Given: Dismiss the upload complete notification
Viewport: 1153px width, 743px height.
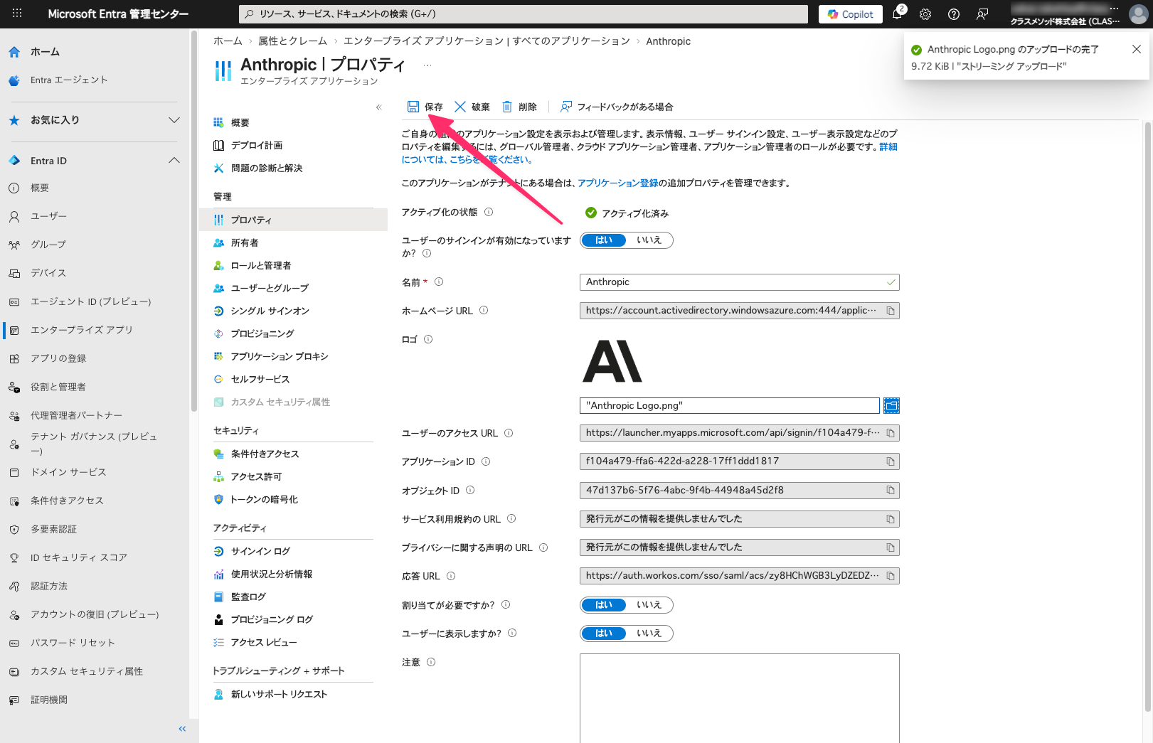Looking at the screenshot, I should click(1136, 49).
